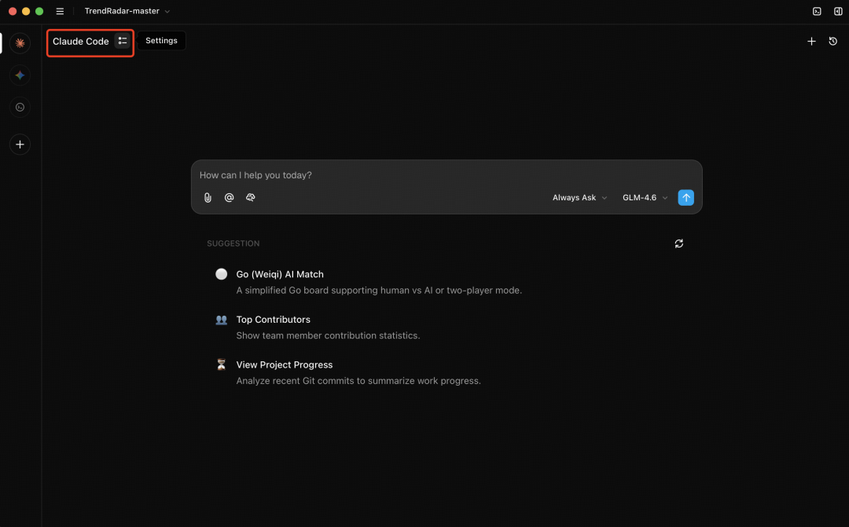The height and width of the screenshot is (527, 849).
Task: Mention context with the @ icon
Action: [229, 198]
